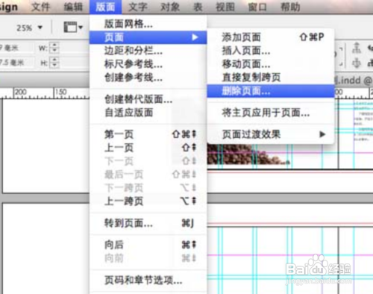
Task: Choose 页码和章节选项... entry
Action: pos(148,281)
